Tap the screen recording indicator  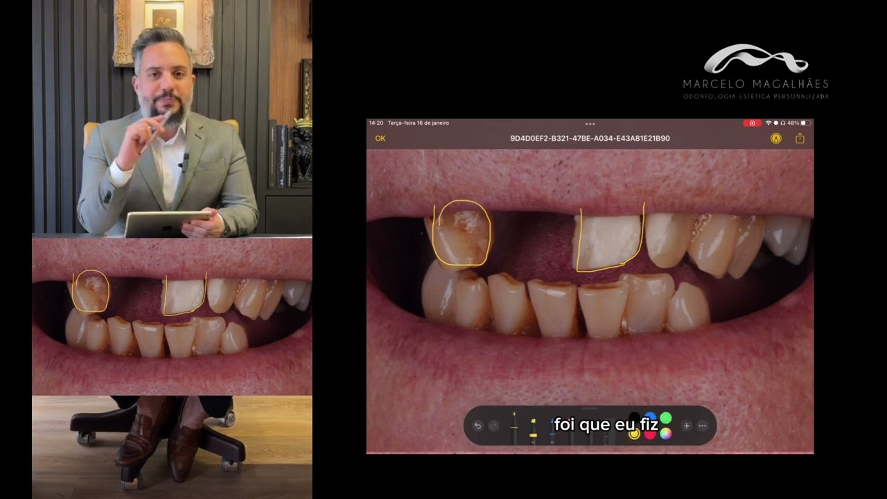click(753, 123)
